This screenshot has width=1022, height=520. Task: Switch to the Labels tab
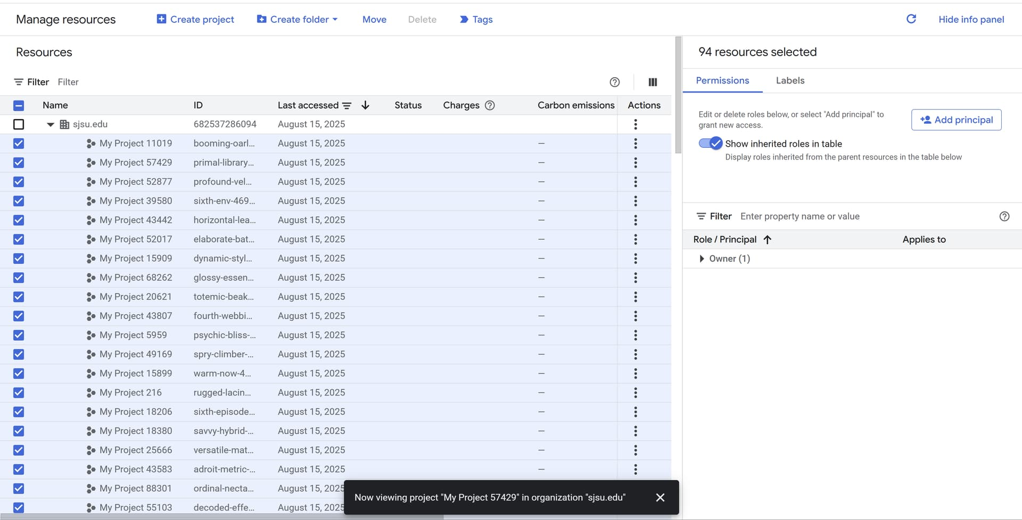click(790, 81)
